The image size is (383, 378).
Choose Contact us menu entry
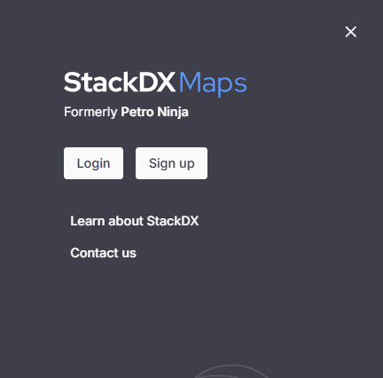tap(103, 253)
